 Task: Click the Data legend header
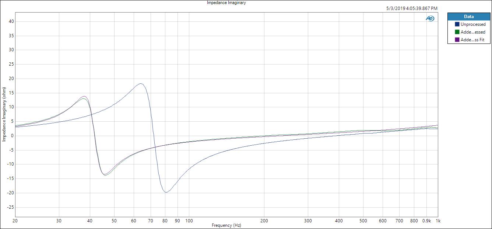point(469,17)
